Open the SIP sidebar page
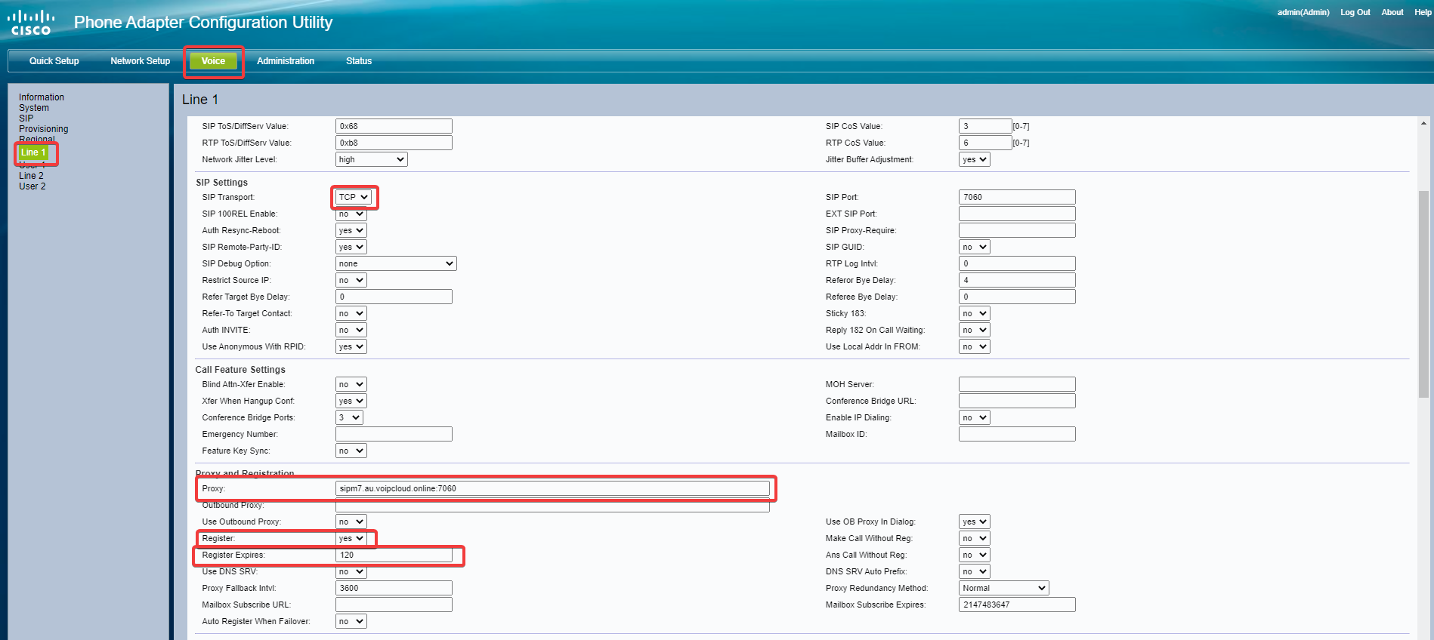Viewport: 1434px width, 640px height. tap(26, 118)
